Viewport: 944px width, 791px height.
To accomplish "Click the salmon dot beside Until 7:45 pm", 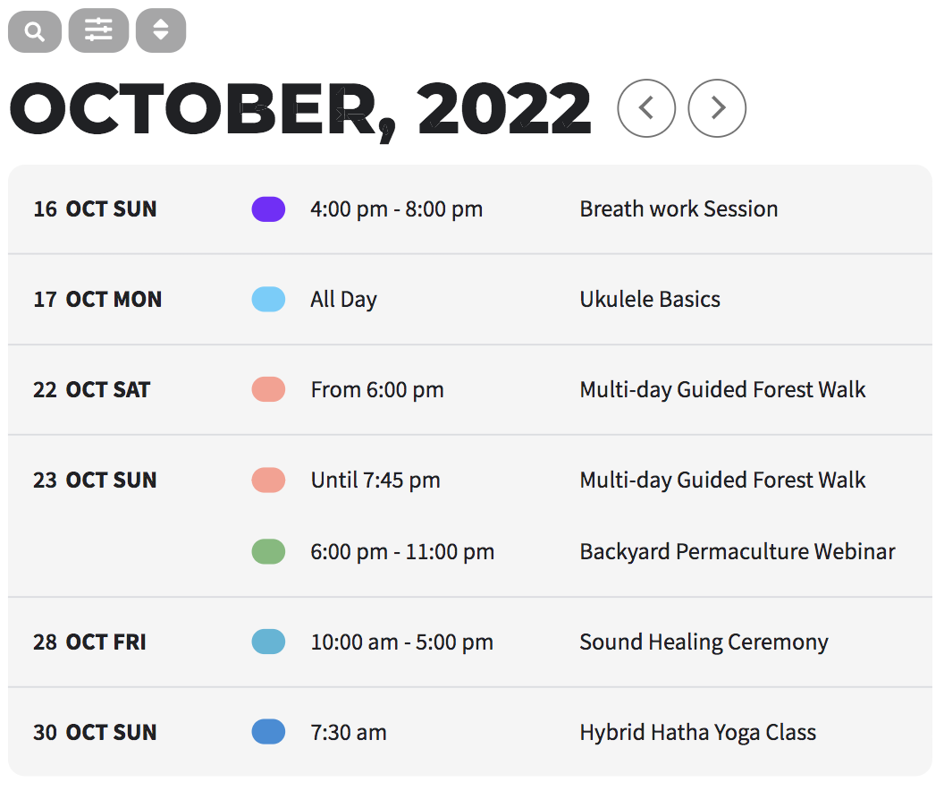I will (267, 480).
